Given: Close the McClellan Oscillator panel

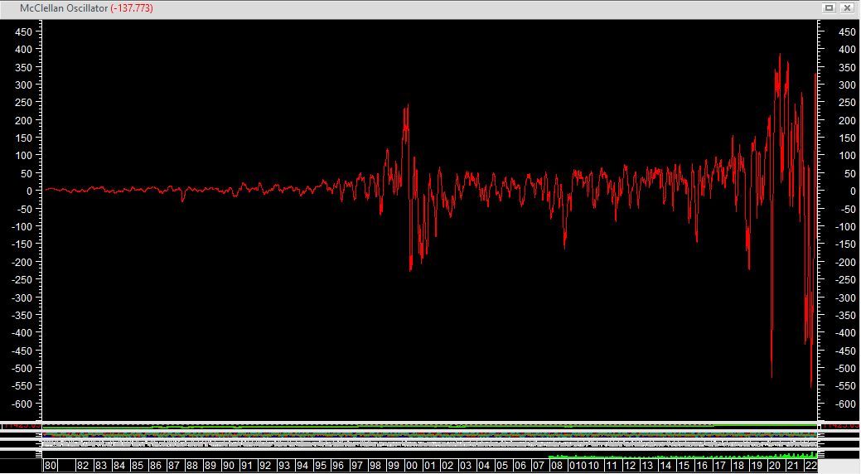Looking at the screenshot, I should click(x=847, y=7).
